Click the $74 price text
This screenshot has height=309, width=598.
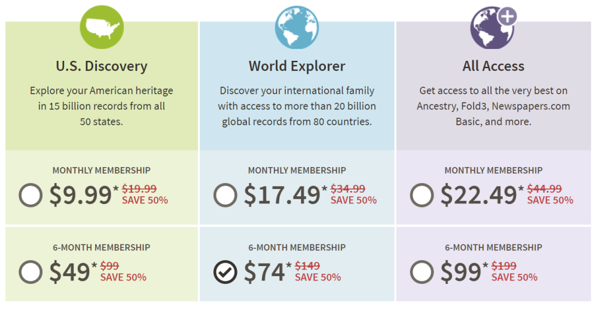pyautogui.click(x=264, y=271)
